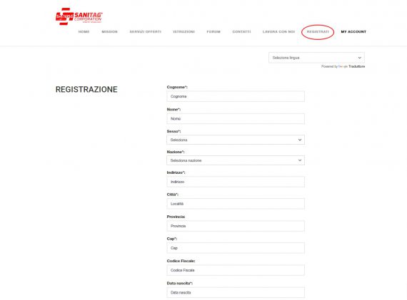
Task: Click the Codice Fiscale field
Action: point(236,270)
